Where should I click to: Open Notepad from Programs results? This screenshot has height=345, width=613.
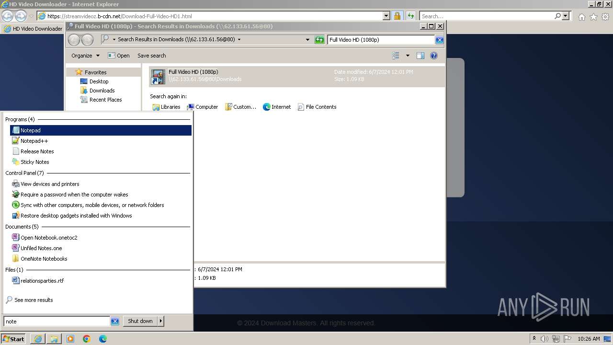point(101,130)
